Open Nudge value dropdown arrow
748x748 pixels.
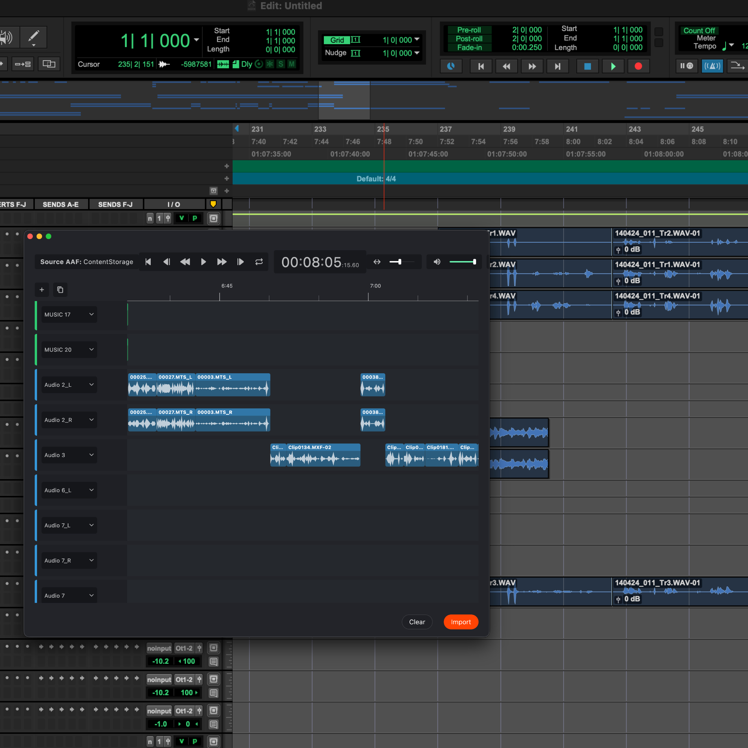click(x=417, y=53)
